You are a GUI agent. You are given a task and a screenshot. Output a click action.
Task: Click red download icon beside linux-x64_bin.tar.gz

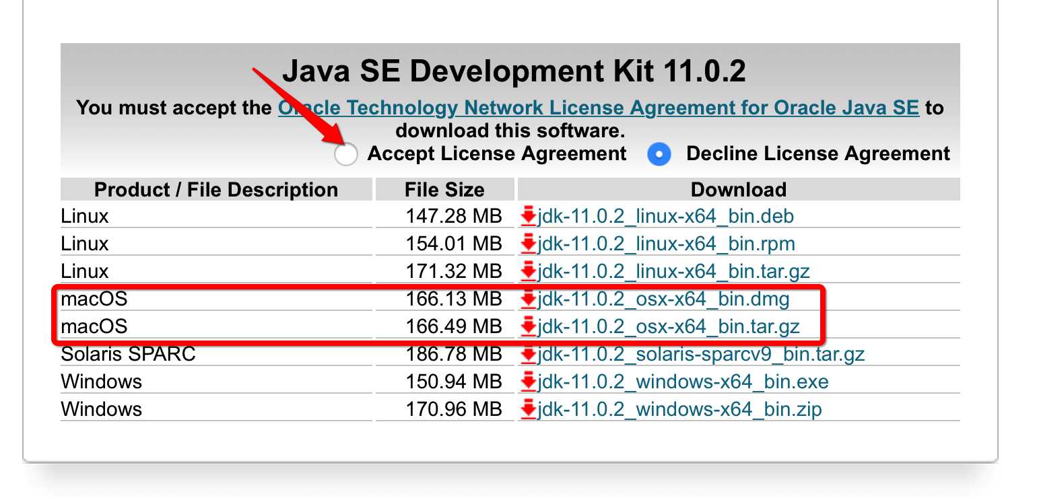(x=529, y=272)
